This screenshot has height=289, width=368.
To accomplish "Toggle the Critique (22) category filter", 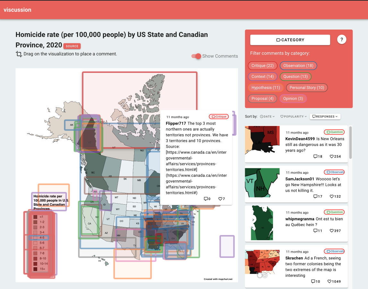I will point(262,66).
